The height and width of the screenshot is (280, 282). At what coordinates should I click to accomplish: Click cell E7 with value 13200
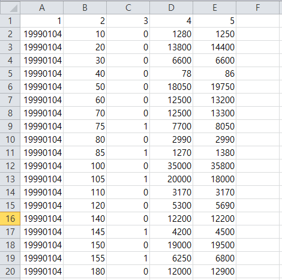pos(215,100)
